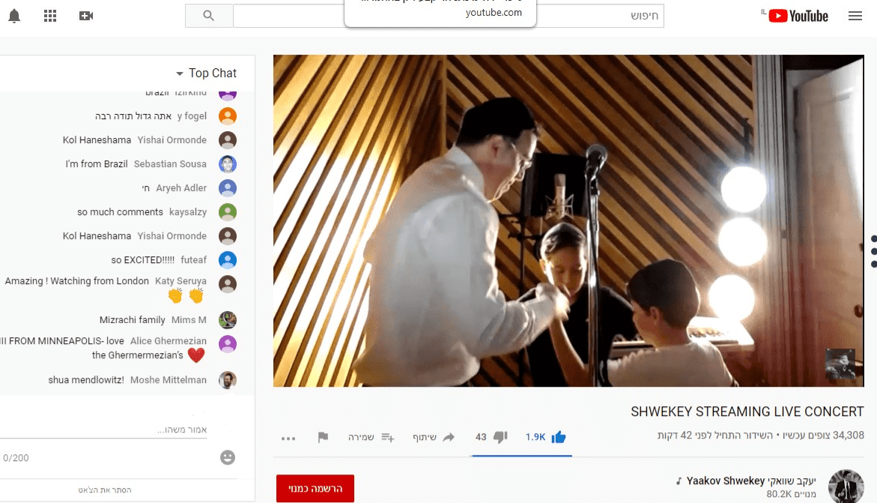Open the YouTube apps grid

pos(50,16)
